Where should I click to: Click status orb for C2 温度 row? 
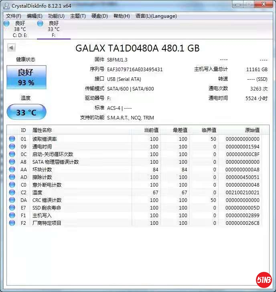coord(12,192)
